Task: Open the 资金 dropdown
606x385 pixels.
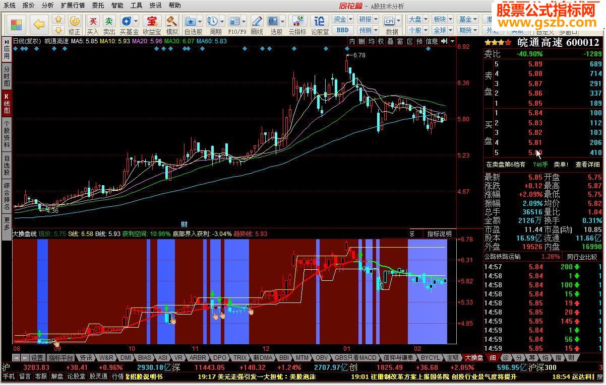Action: 343,19
